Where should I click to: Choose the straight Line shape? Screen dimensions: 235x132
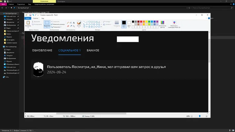click(x=84, y=22)
